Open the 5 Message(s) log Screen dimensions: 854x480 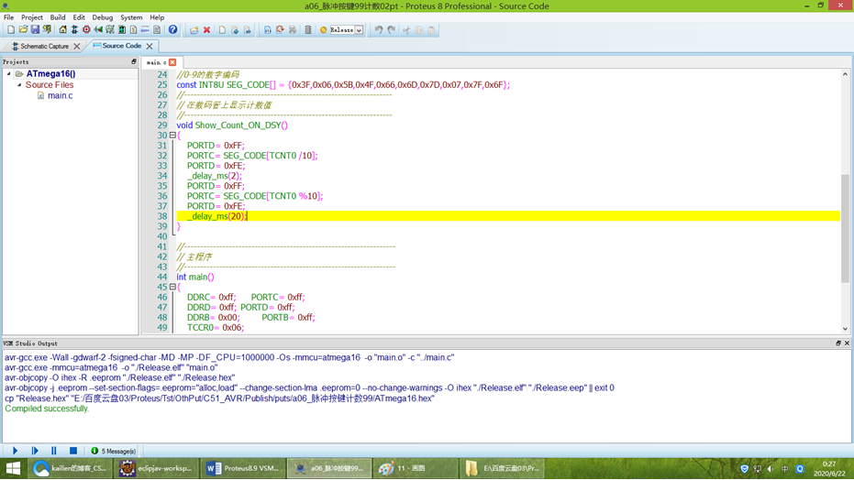click(x=114, y=451)
